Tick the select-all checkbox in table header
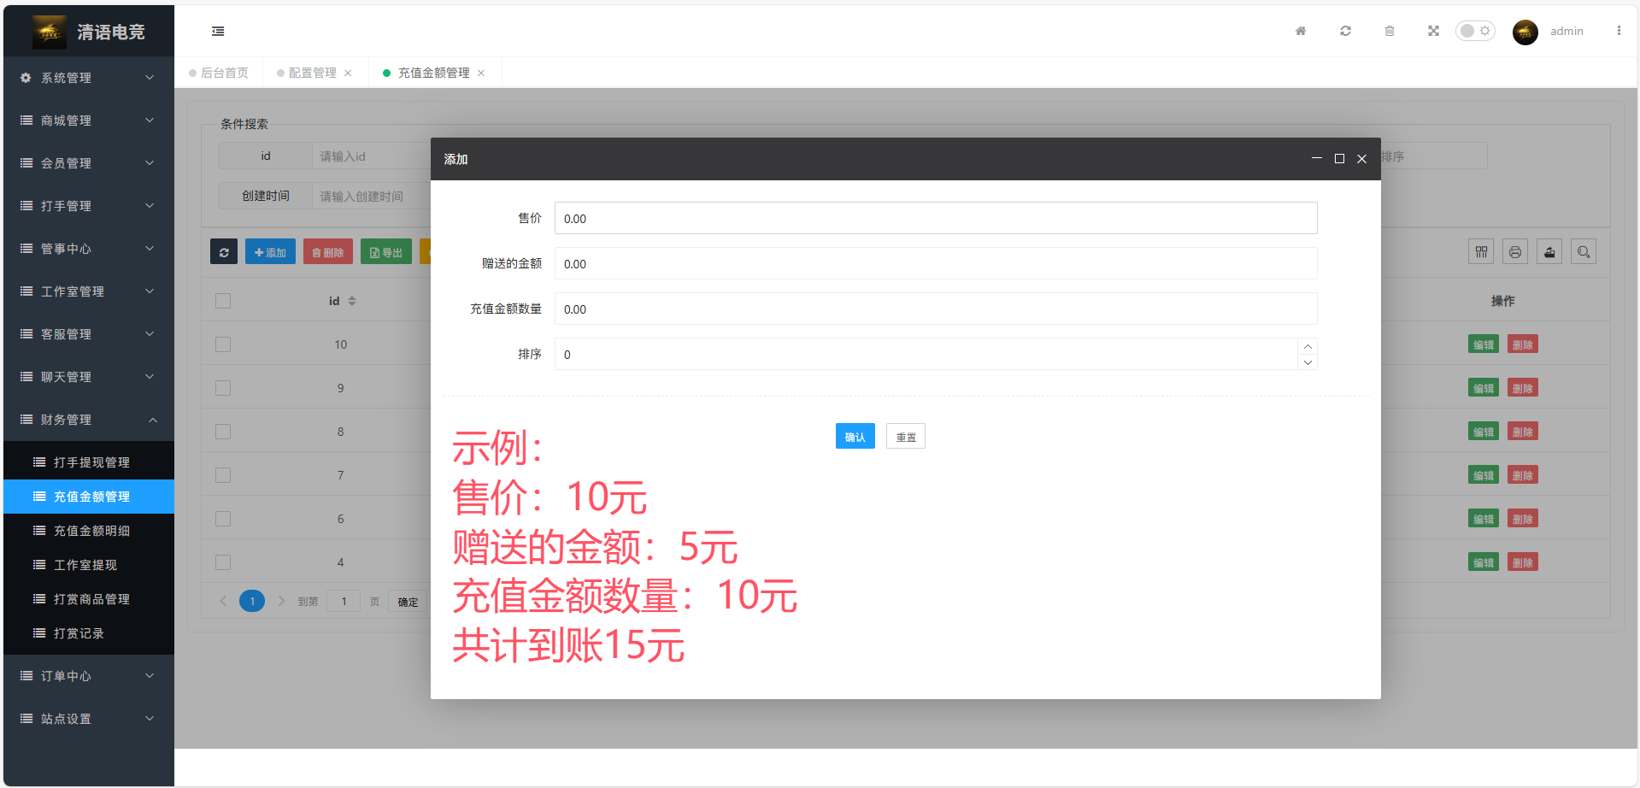 click(223, 301)
